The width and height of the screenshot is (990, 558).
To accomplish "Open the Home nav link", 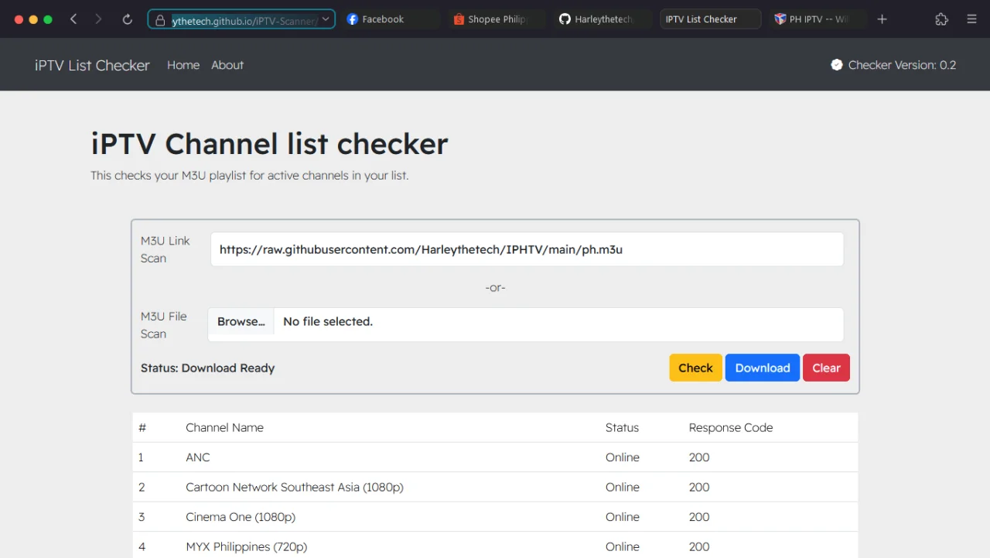I will point(183,65).
